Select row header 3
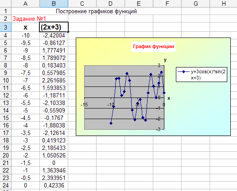 (6, 27)
